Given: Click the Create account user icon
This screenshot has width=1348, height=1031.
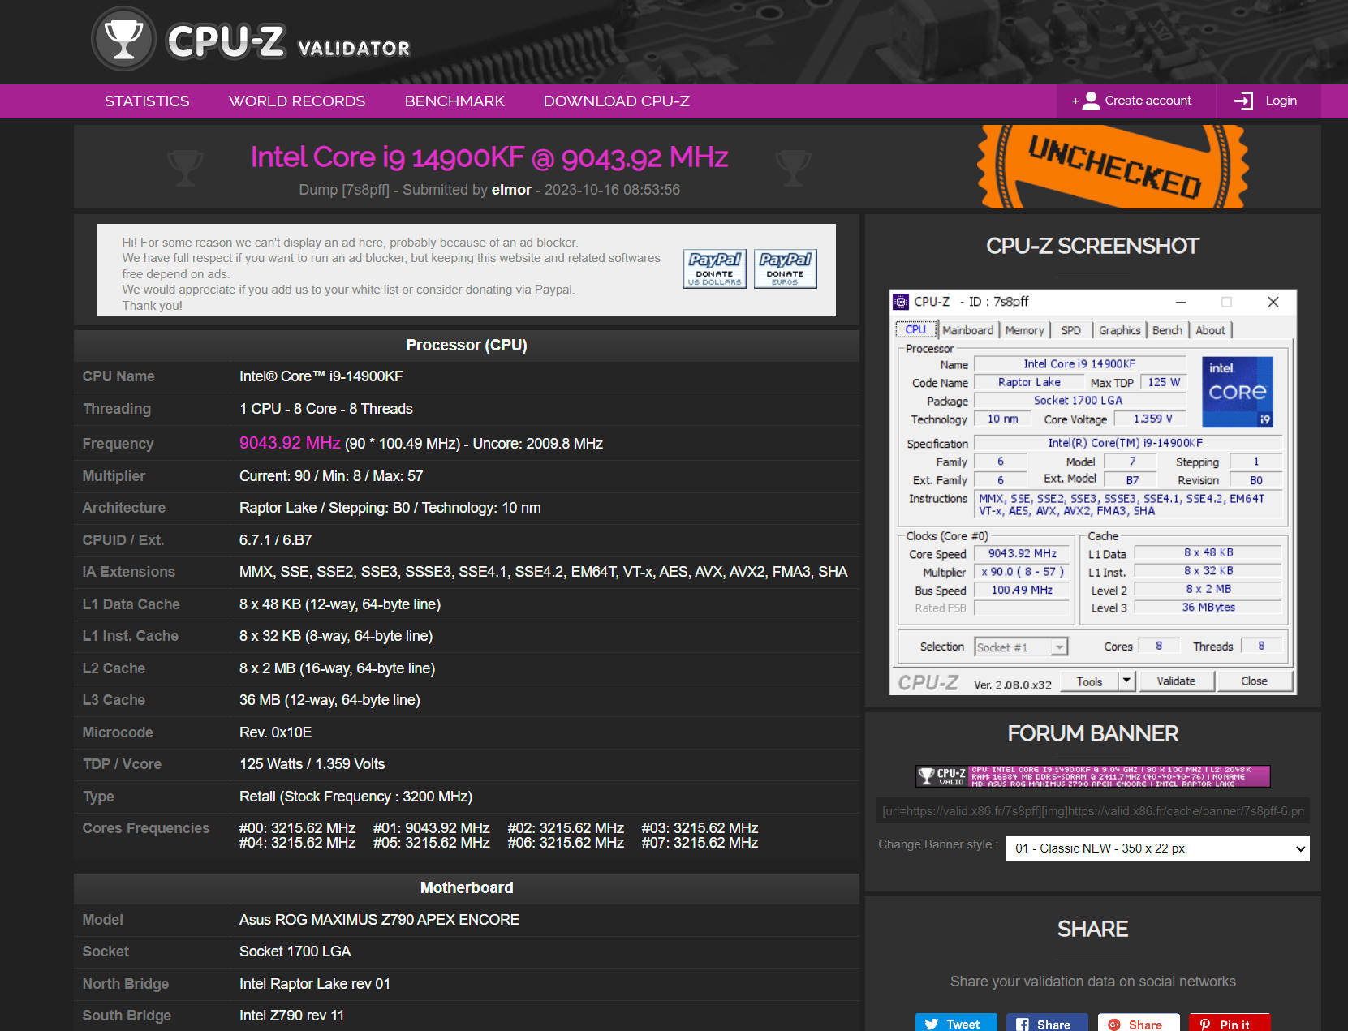Looking at the screenshot, I should [1091, 101].
